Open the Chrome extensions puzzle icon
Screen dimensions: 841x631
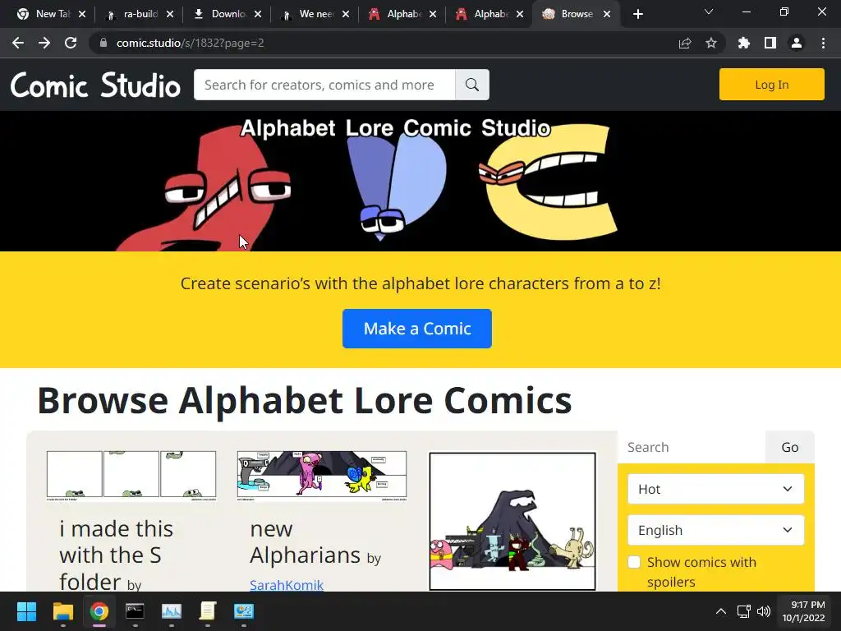[744, 43]
